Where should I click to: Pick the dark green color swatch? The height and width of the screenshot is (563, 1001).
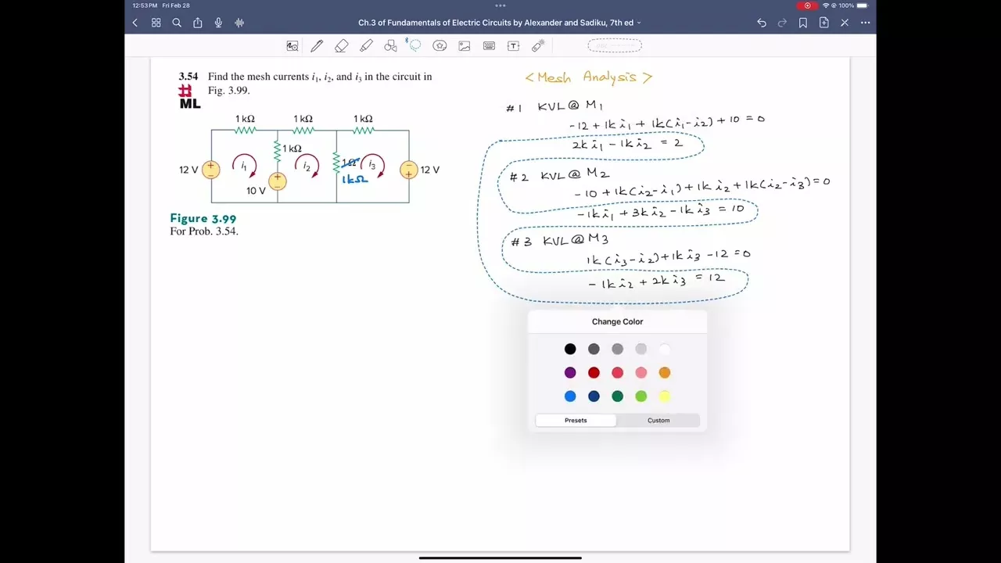point(617,396)
